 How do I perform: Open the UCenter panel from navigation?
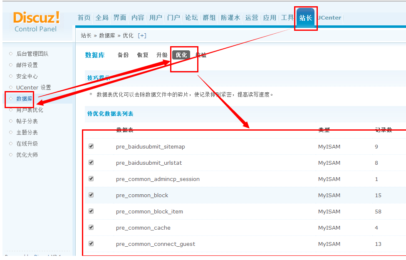click(x=329, y=17)
